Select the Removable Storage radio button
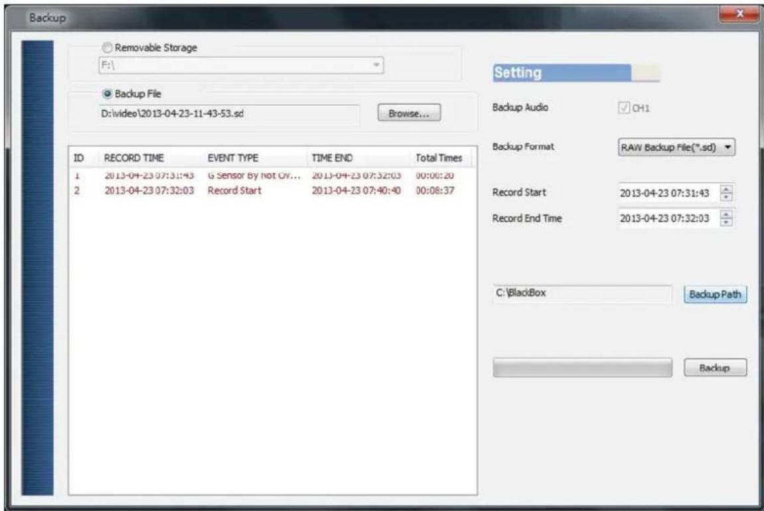The image size is (764, 511). click(107, 48)
